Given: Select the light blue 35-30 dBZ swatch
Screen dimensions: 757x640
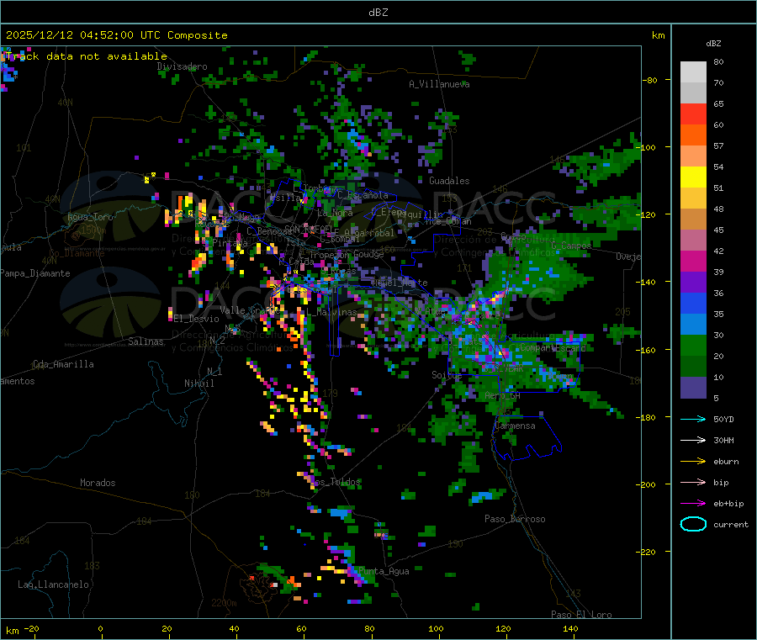Looking at the screenshot, I should (x=693, y=325).
